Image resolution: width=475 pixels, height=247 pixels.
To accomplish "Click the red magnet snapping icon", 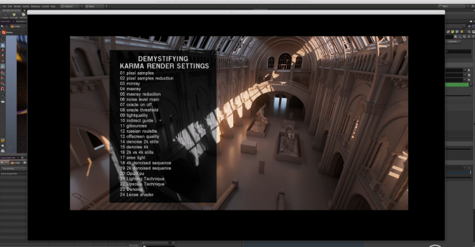I will pos(3,89).
